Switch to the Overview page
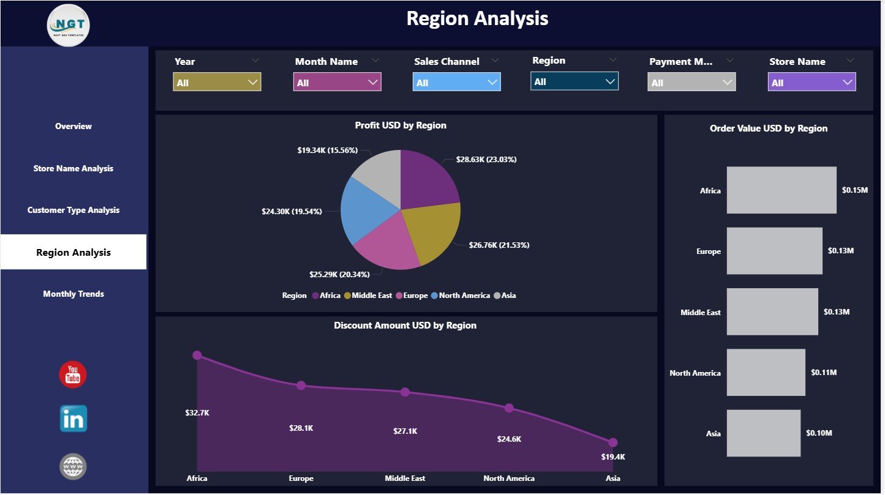The height and width of the screenshot is (495, 885). (73, 127)
